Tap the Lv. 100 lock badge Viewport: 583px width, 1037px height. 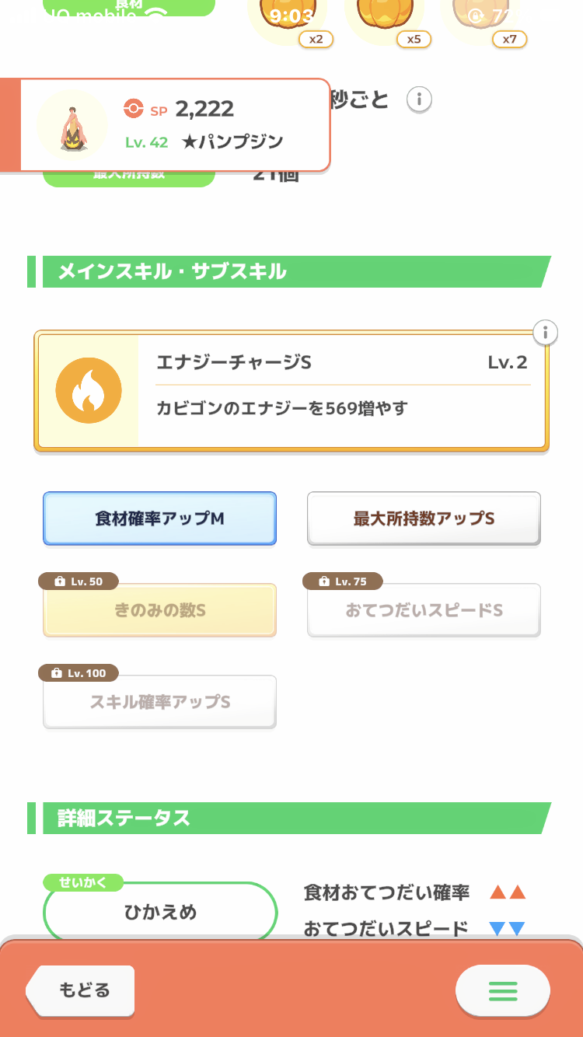click(x=79, y=673)
